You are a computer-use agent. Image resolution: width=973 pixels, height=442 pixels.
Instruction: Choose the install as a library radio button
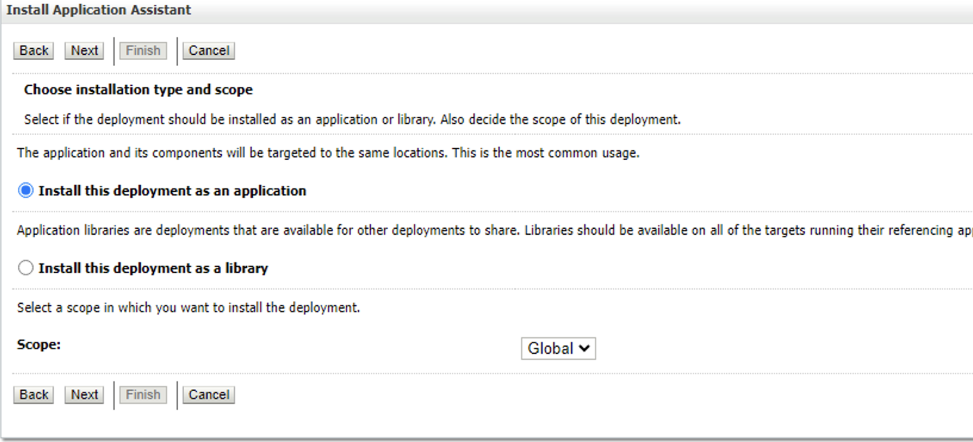26,268
